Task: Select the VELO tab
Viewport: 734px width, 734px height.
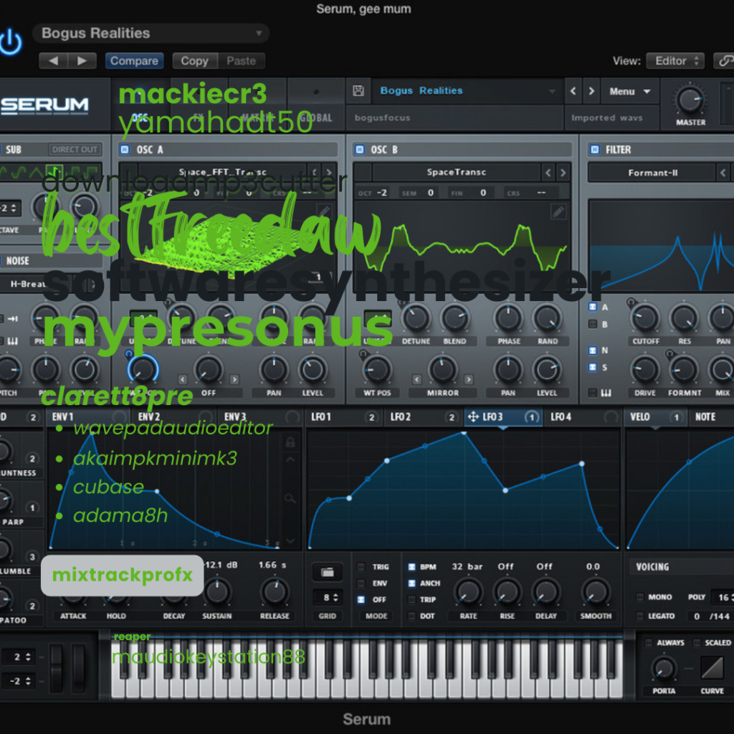Action: coord(655,416)
